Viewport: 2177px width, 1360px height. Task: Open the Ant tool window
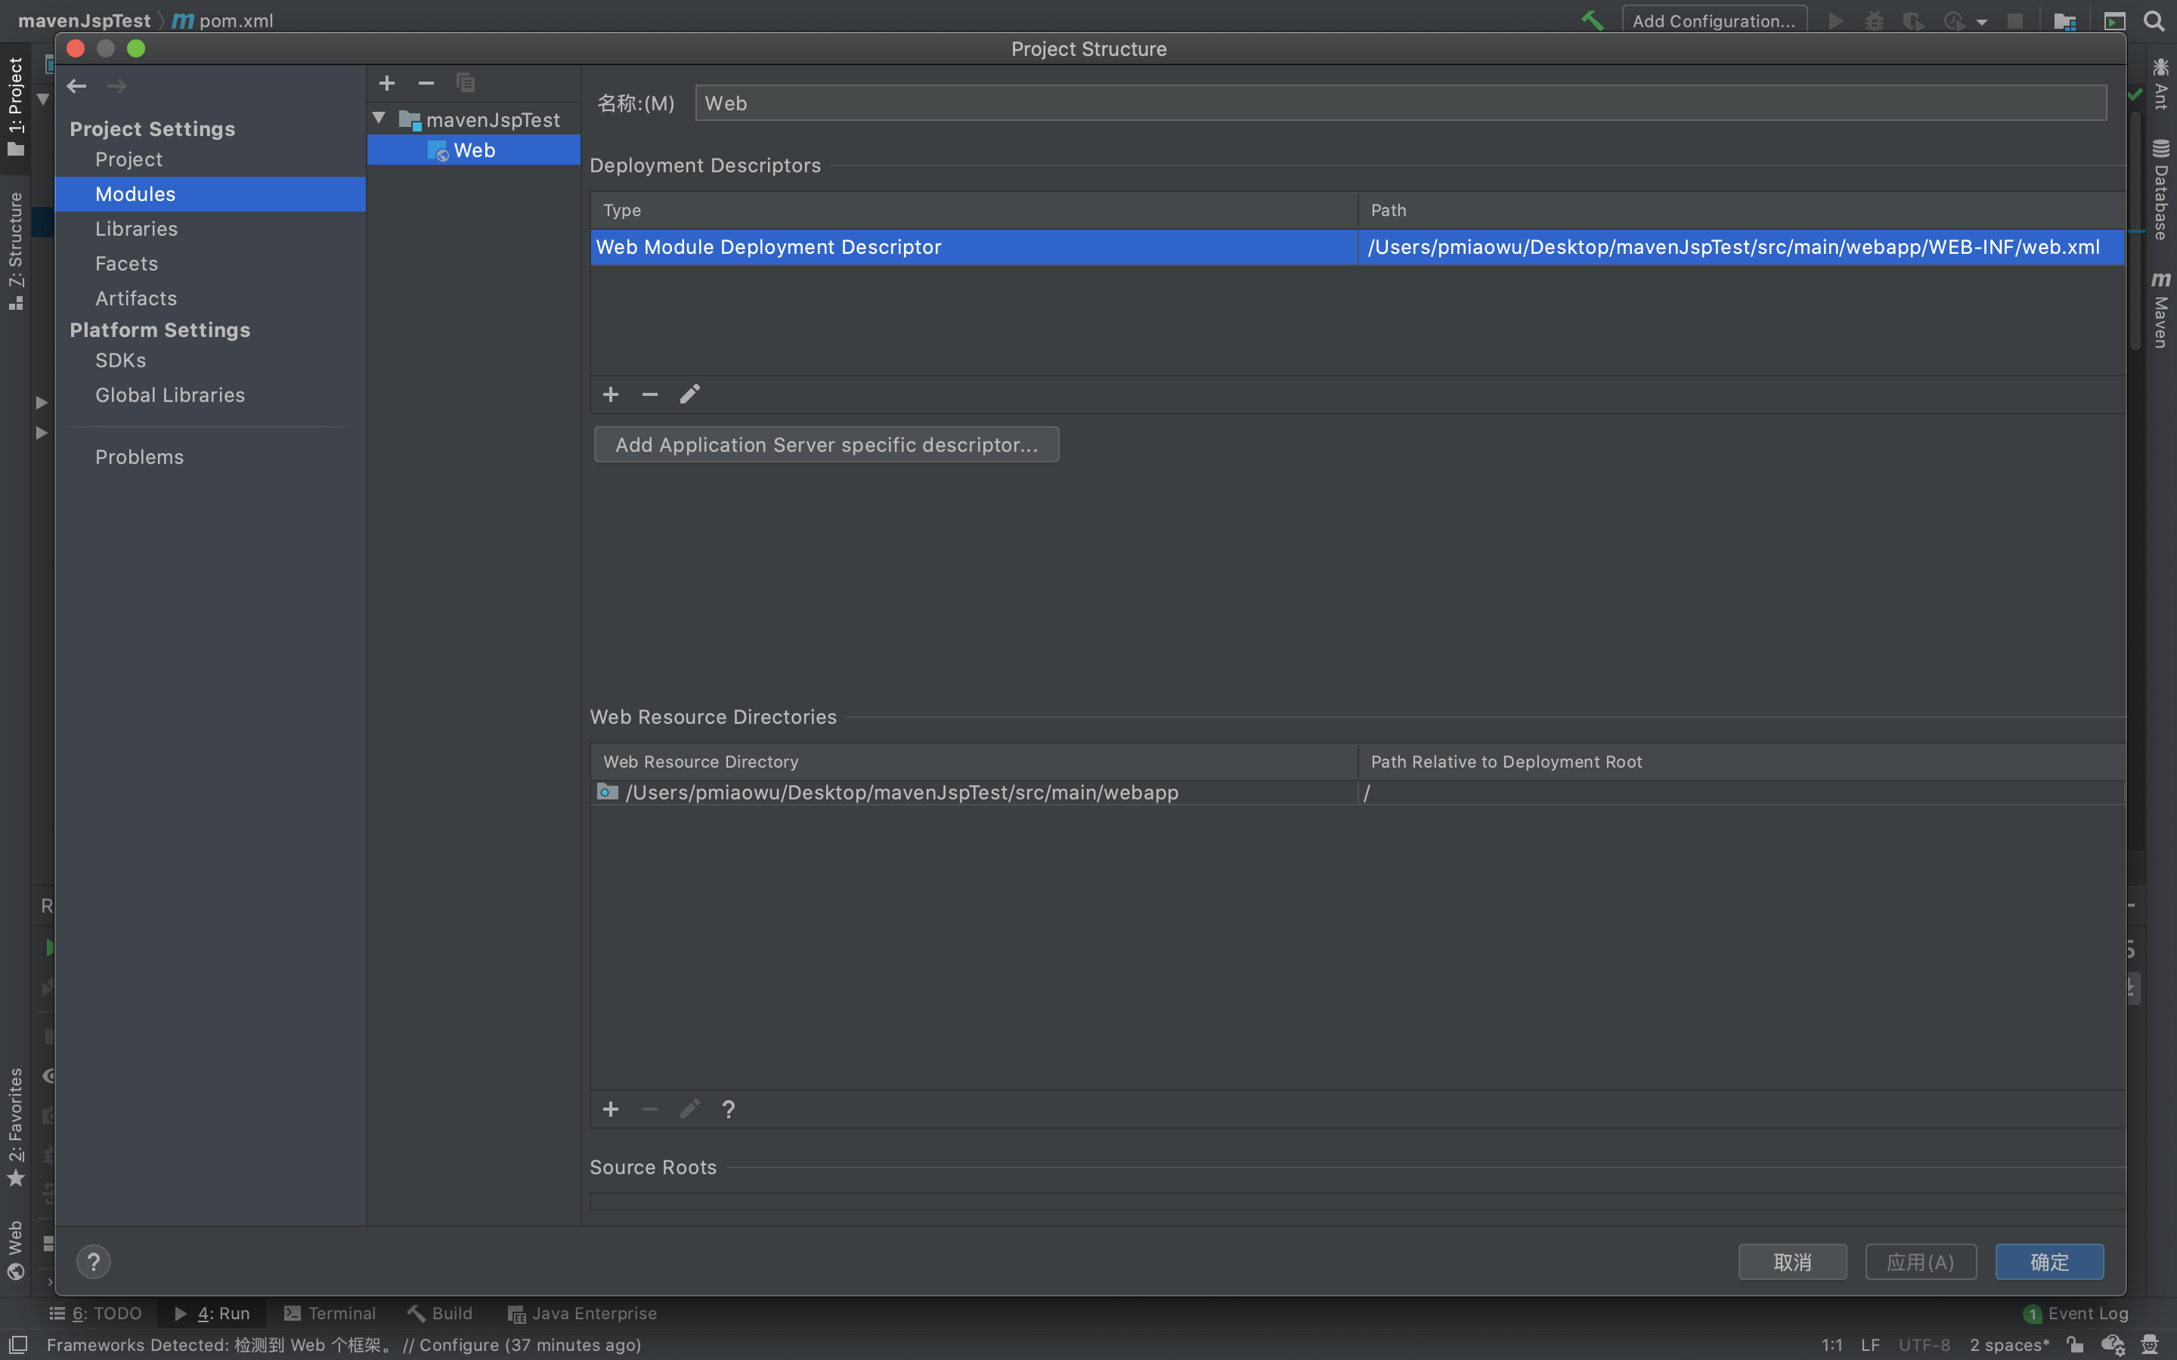(x=2161, y=83)
